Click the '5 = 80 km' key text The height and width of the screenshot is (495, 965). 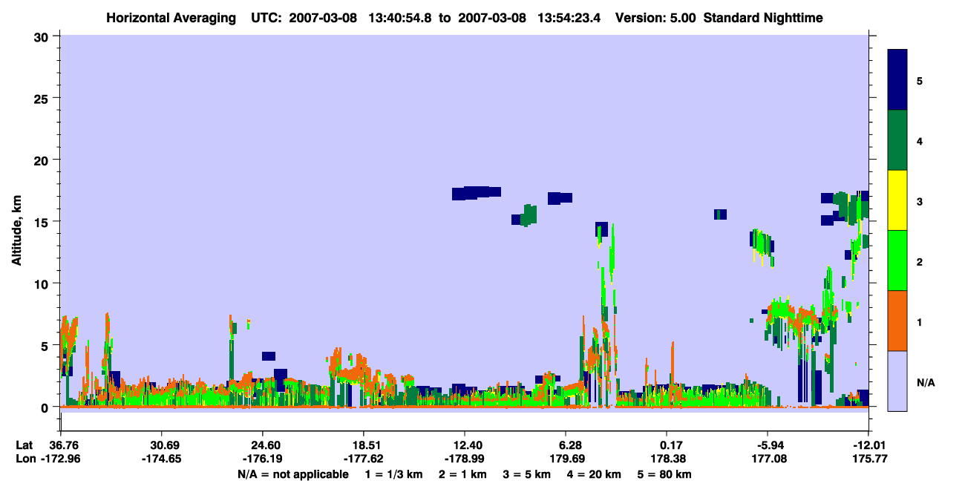[x=664, y=473]
